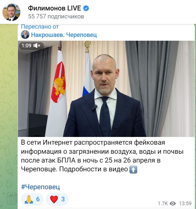This screenshot has height=209, width=196.
Task: Open the #Череповец hashtag
Action: coord(40,187)
